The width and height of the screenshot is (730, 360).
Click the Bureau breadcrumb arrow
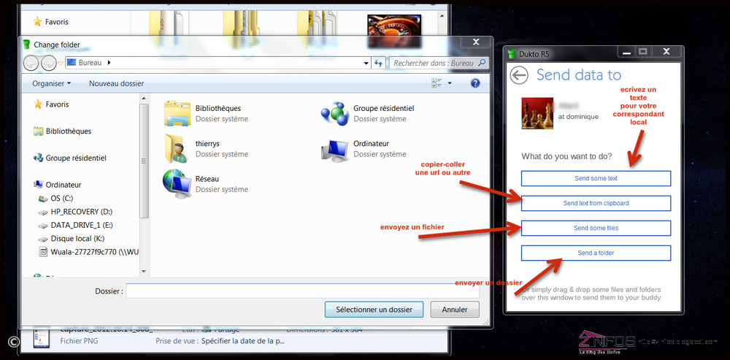(109, 62)
